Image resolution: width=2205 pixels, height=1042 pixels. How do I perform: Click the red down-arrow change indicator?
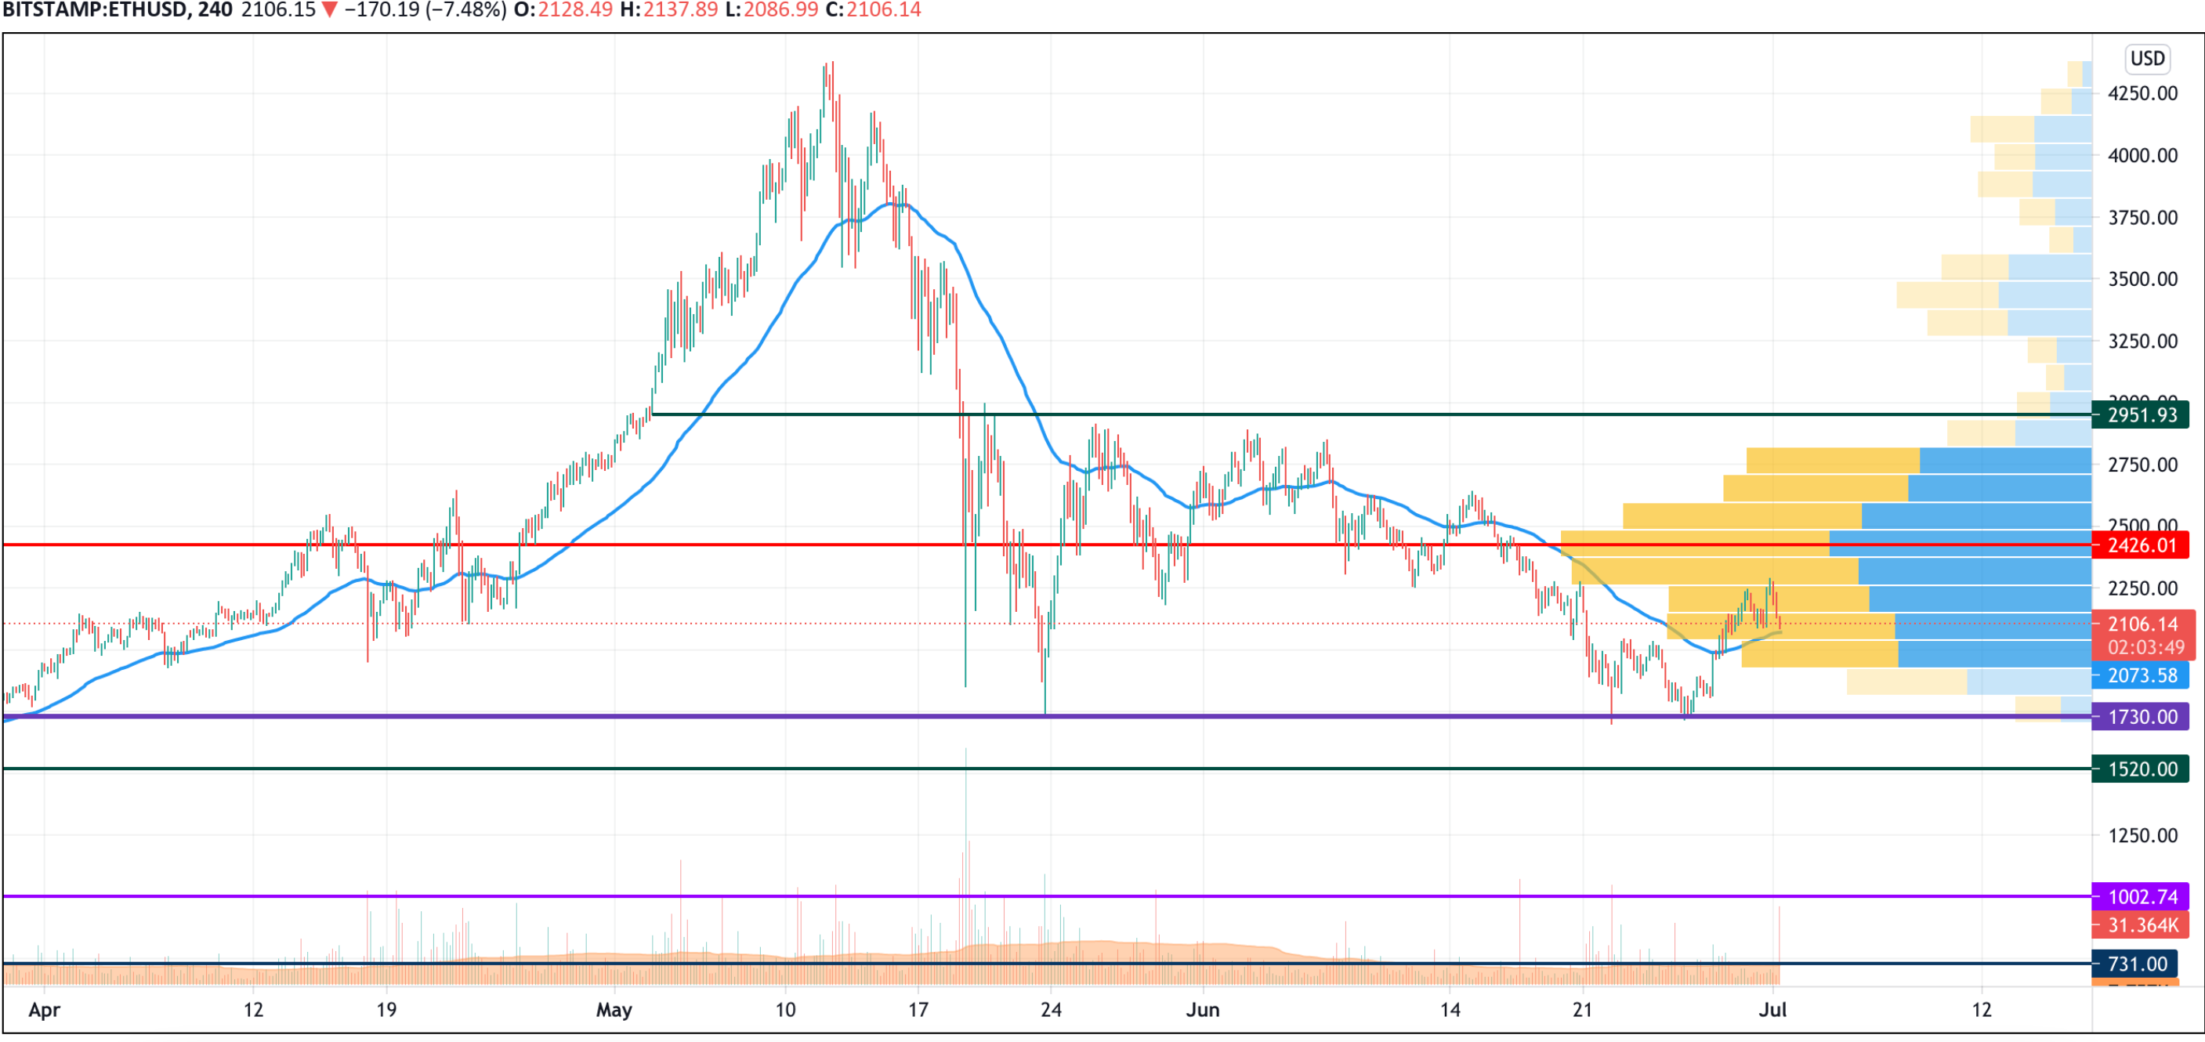click(328, 10)
